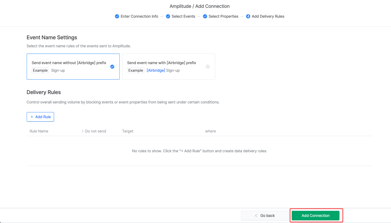Click the plus icon in Add Rule
391x223 pixels.
pyautogui.click(x=32, y=117)
